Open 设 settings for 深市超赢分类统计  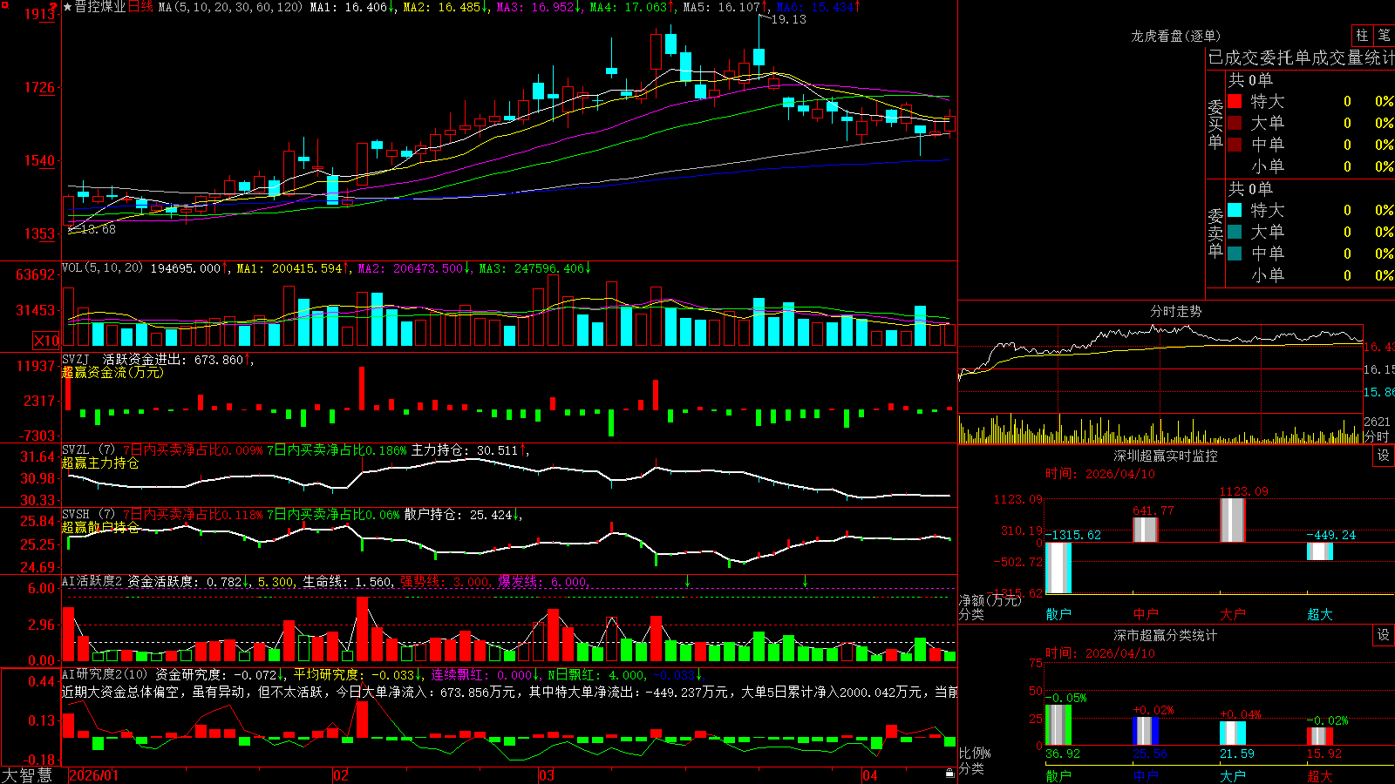(1384, 635)
